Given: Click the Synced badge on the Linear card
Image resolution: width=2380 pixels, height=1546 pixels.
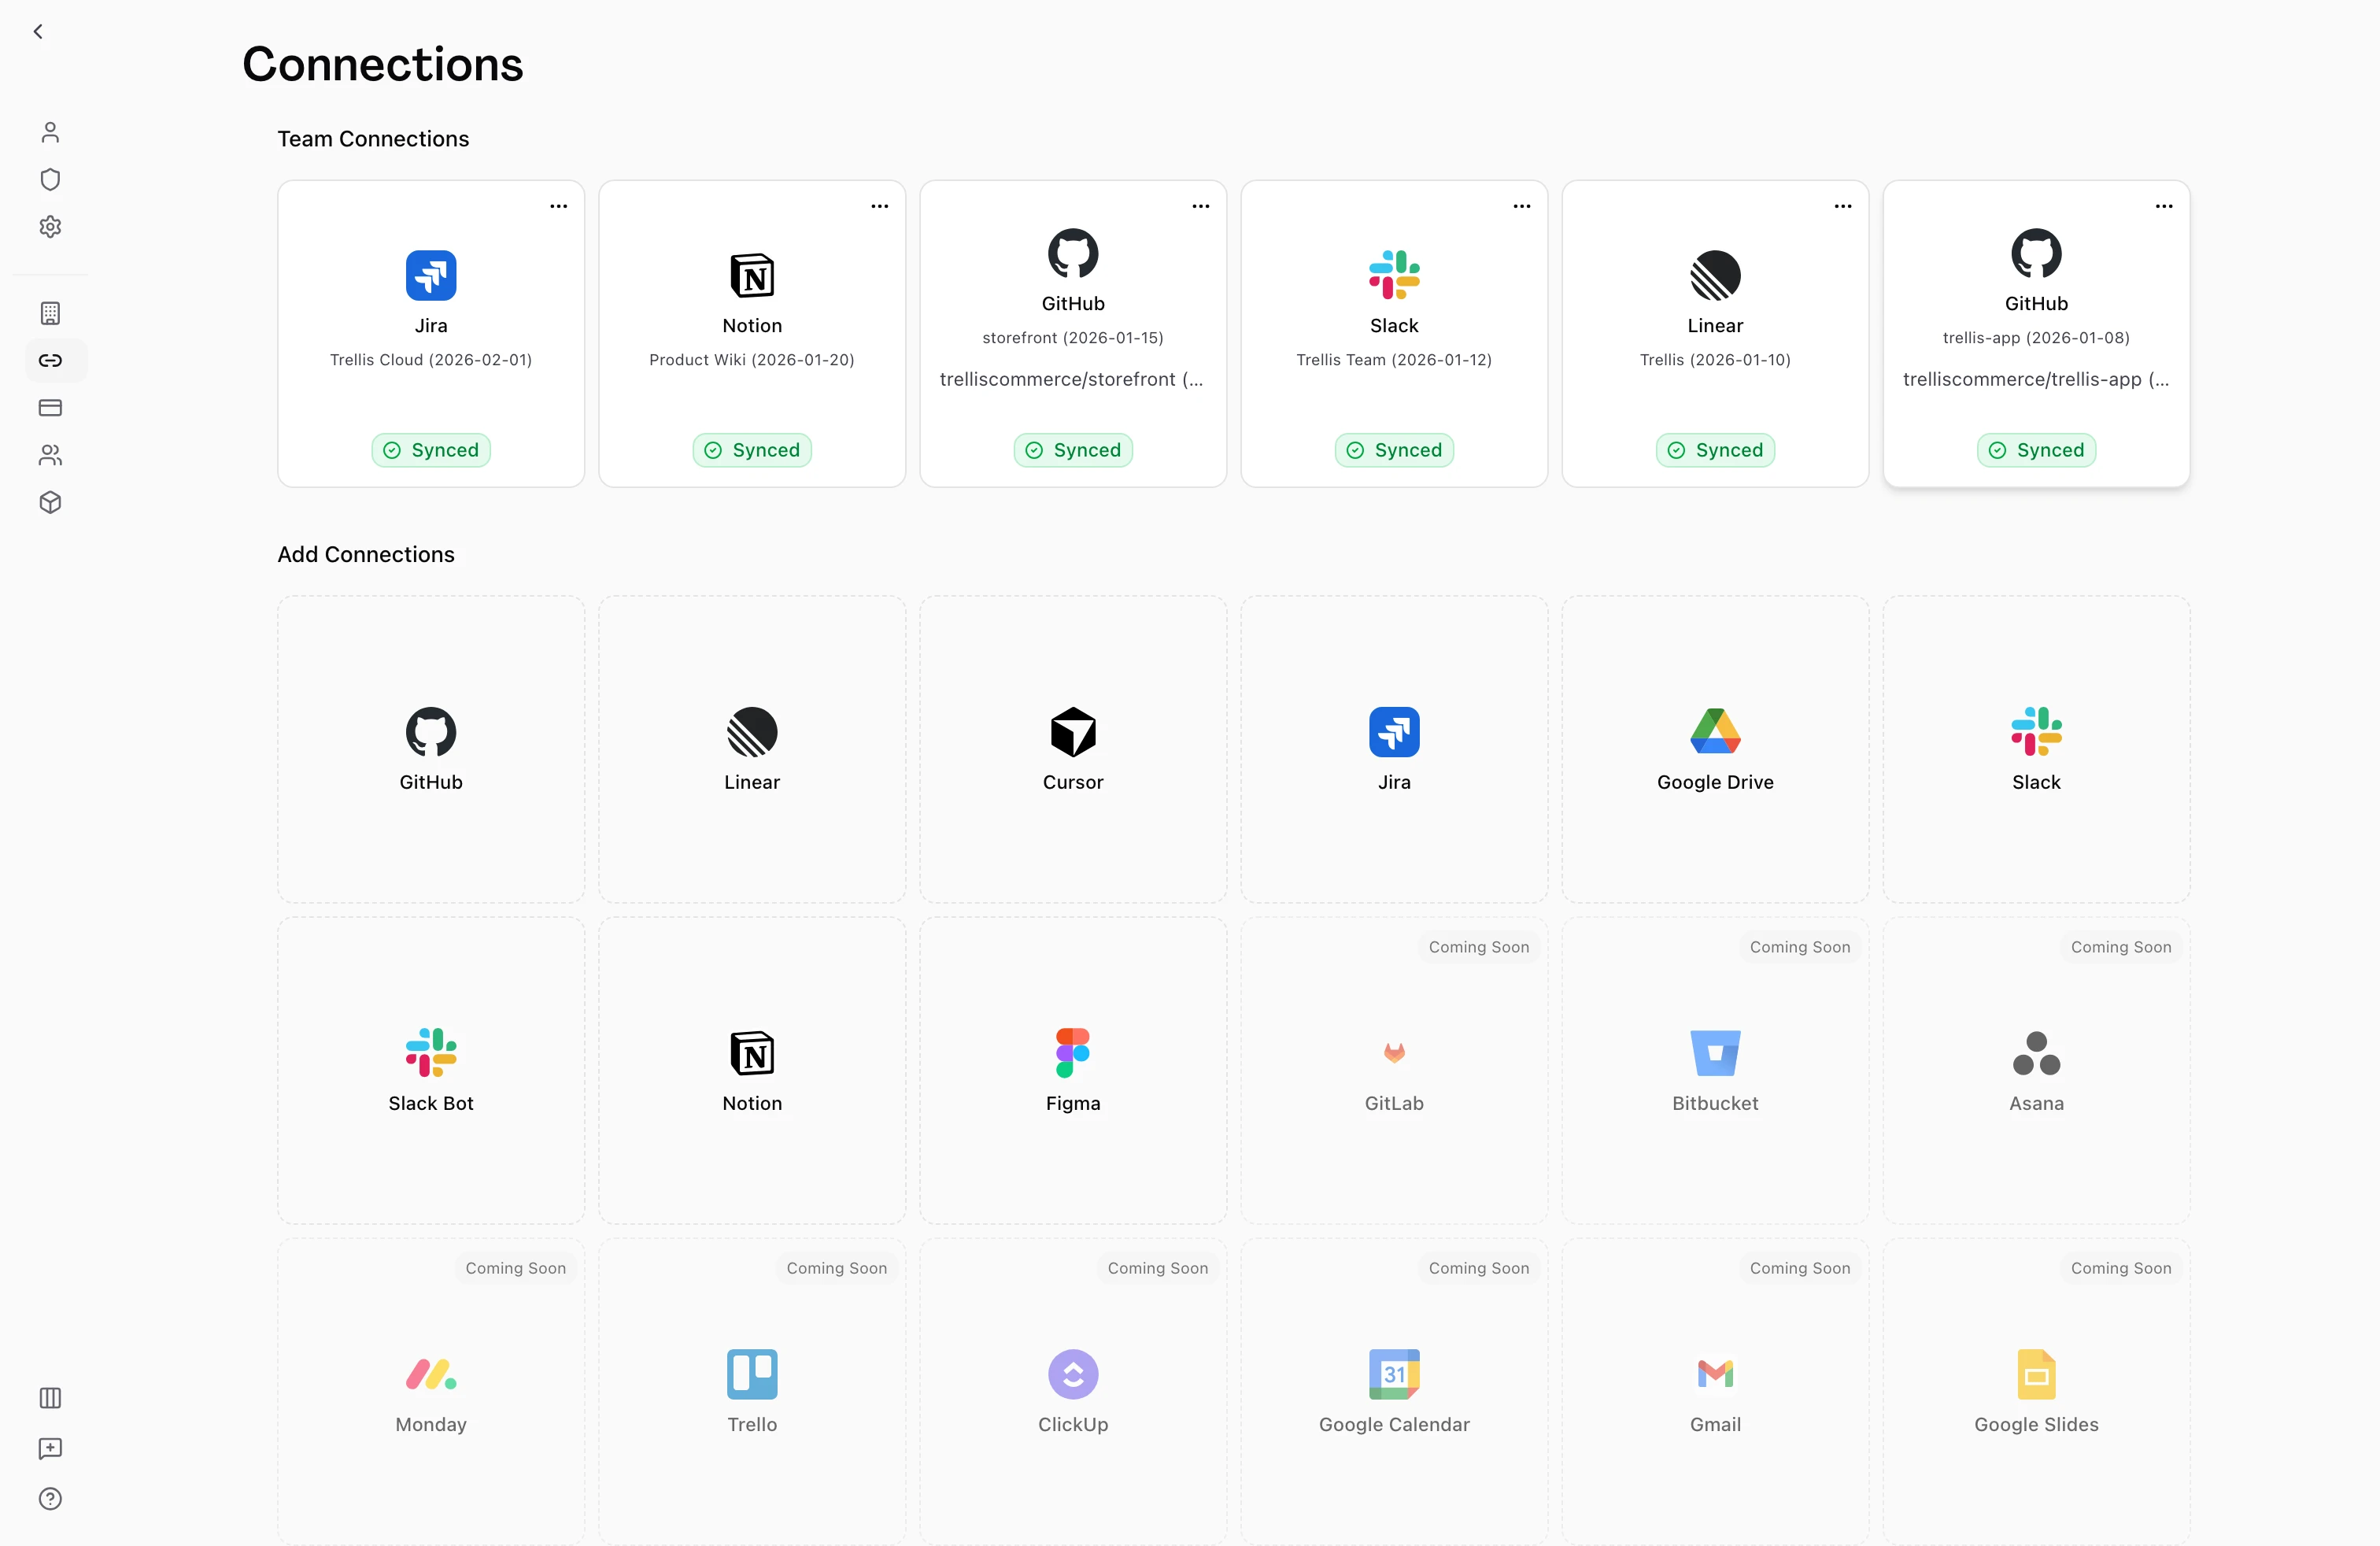Looking at the screenshot, I should pos(1714,450).
